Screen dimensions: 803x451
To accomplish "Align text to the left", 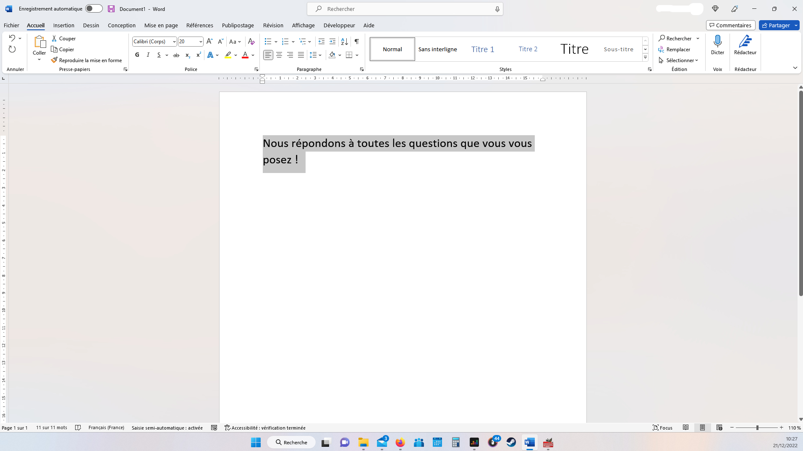I will pyautogui.click(x=268, y=55).
